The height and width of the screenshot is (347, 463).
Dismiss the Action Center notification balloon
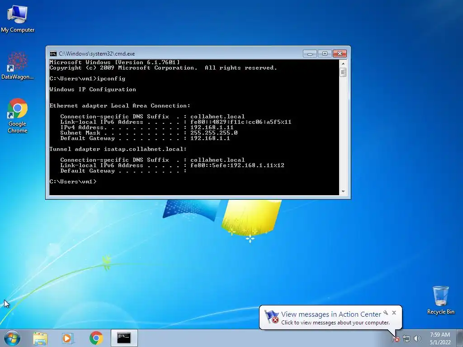[x=394, y=313]
